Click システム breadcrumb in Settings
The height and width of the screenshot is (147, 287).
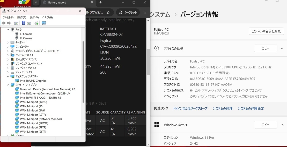(160, 14)
